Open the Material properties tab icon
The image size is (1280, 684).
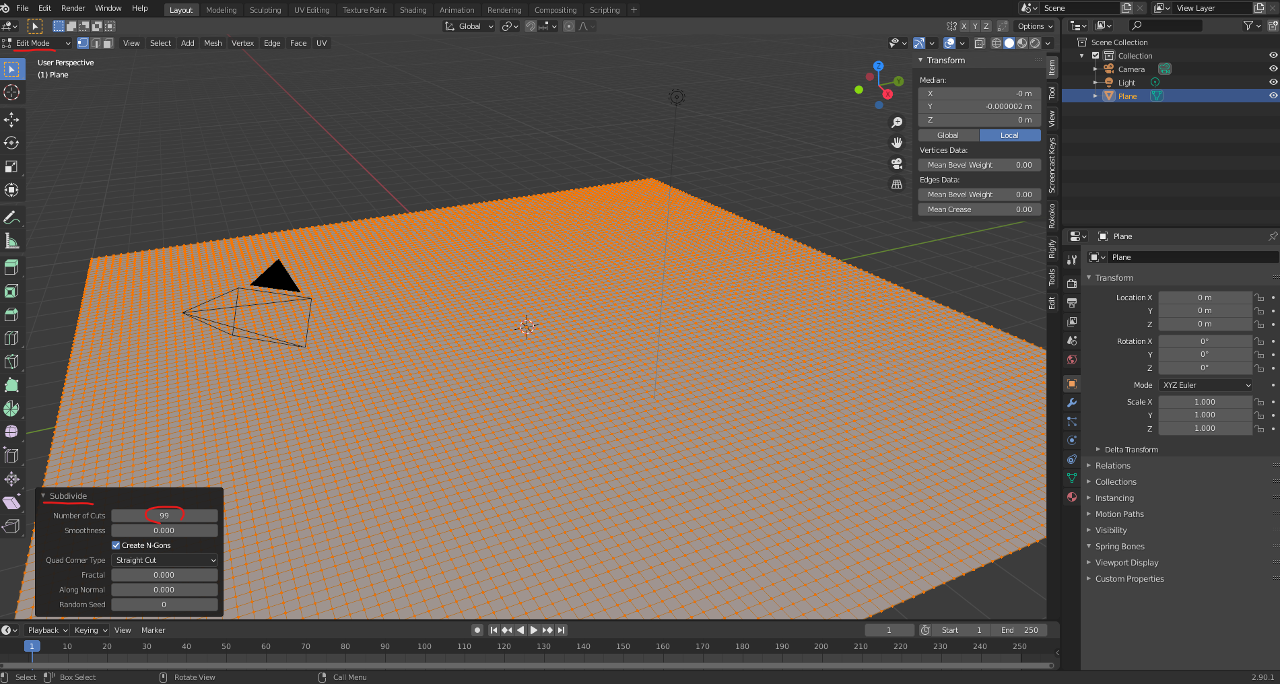(1072, 497)
